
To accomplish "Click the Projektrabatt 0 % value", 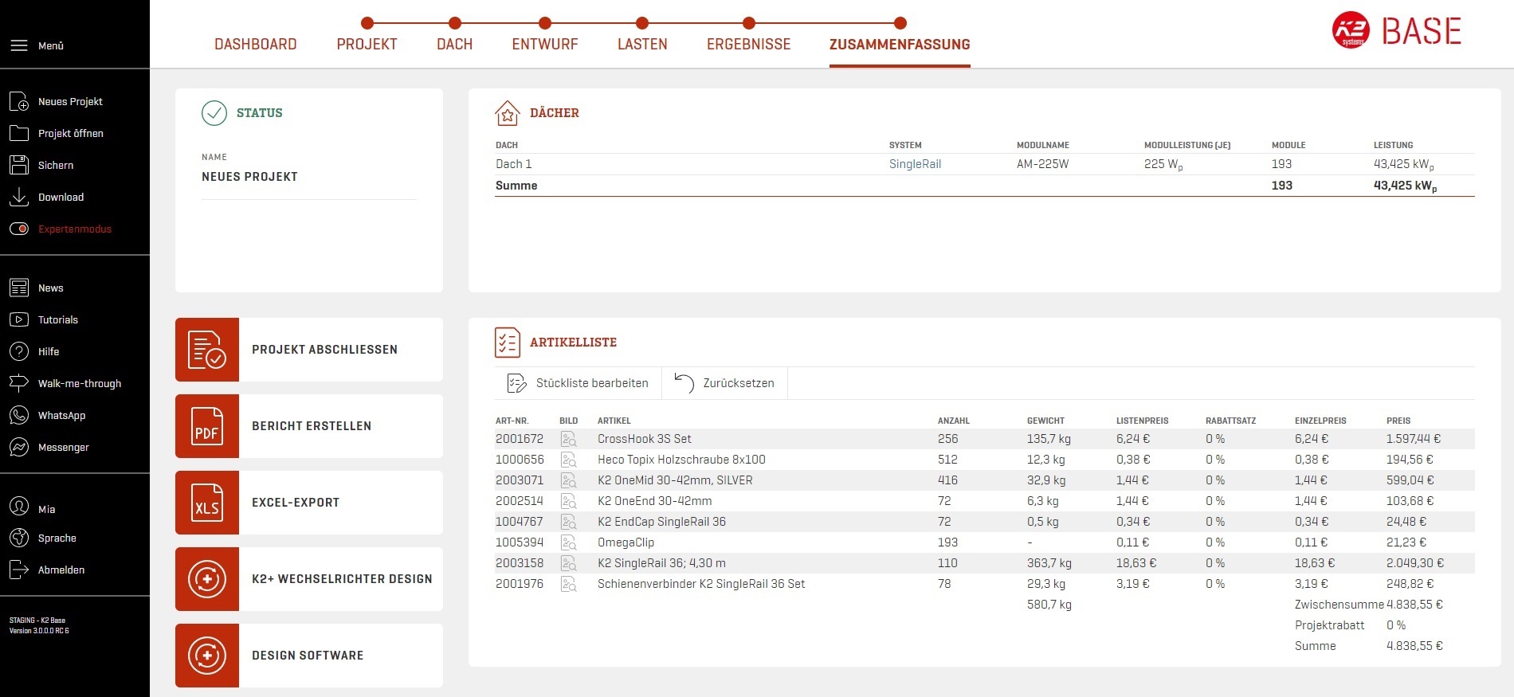I will pyautogui.click(x=1396, y=625).
